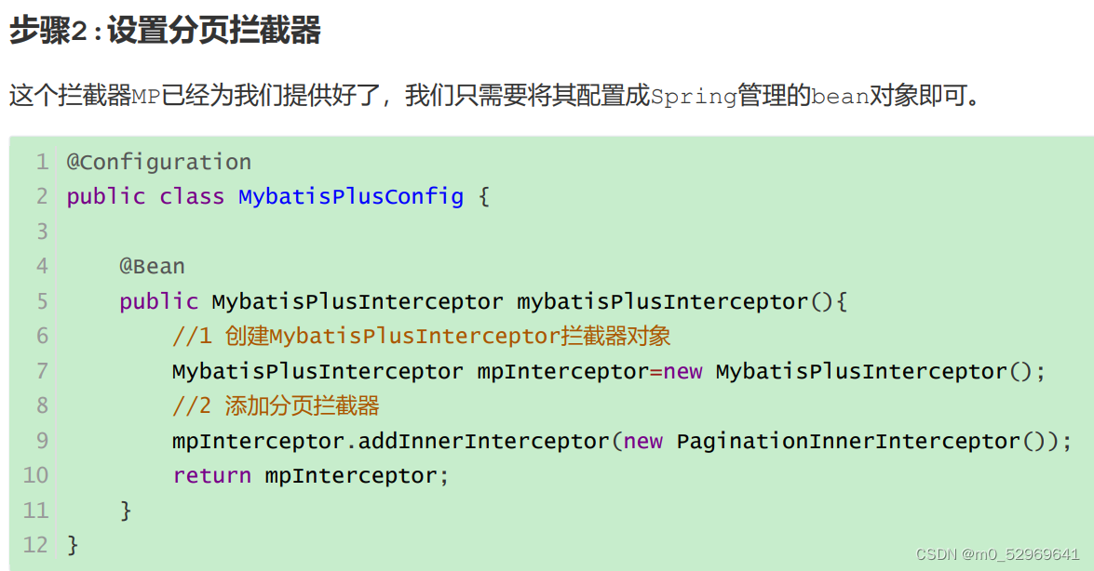Click line number 9 in the gutter
Screen dimensions: 1094x571
pyautogui.click(x=43, y=441)
